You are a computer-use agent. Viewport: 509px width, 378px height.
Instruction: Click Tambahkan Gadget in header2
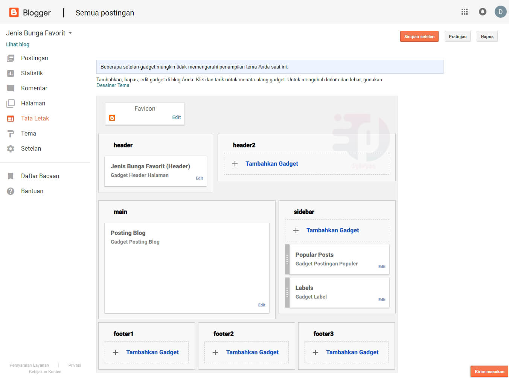coord(272,164)
